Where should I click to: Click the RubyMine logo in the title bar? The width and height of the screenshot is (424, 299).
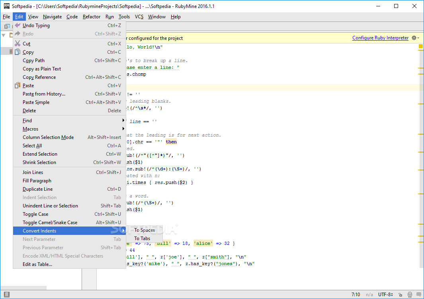[x=6, y=6]
